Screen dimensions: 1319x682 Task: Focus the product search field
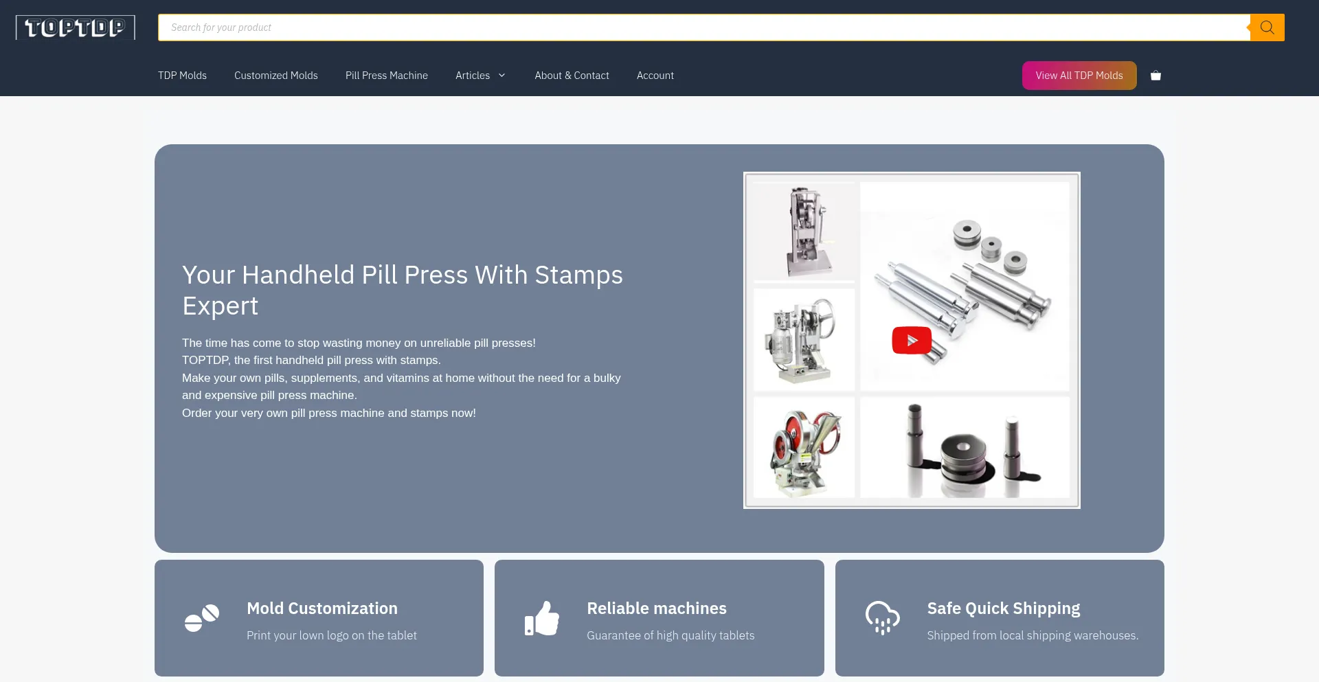pyautogui.click(x=704, y=27)
